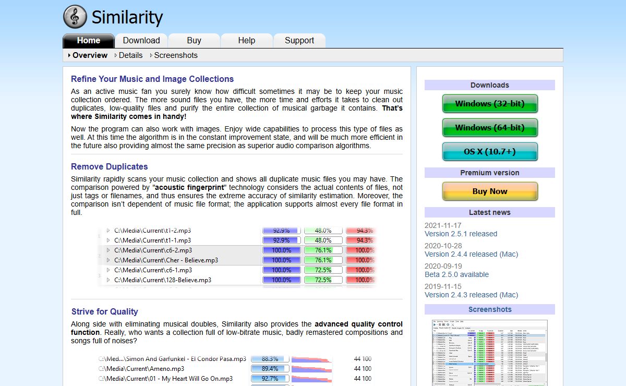Screen dimensions: 626x386
Task: Go to the Help tab
Action: pyautogui.click(x=247, y=41)
